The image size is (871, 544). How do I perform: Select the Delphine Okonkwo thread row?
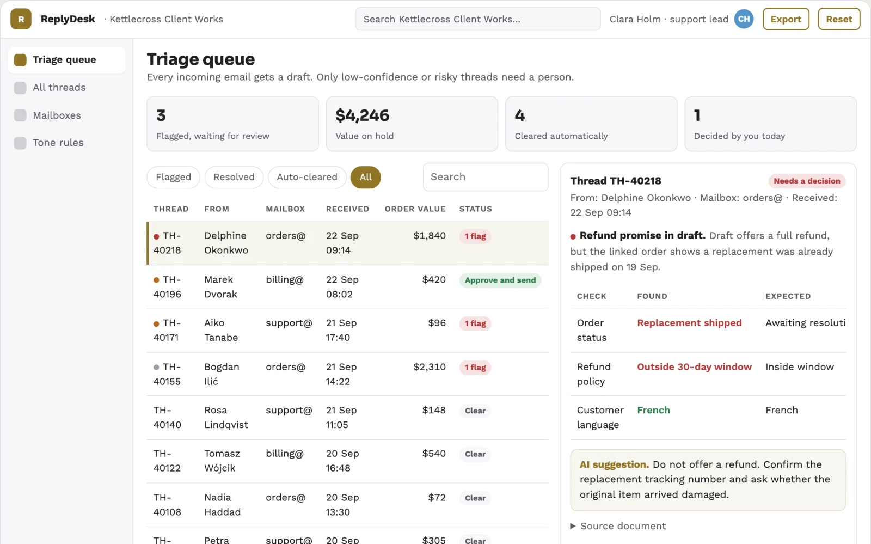[x=347, y=243]
